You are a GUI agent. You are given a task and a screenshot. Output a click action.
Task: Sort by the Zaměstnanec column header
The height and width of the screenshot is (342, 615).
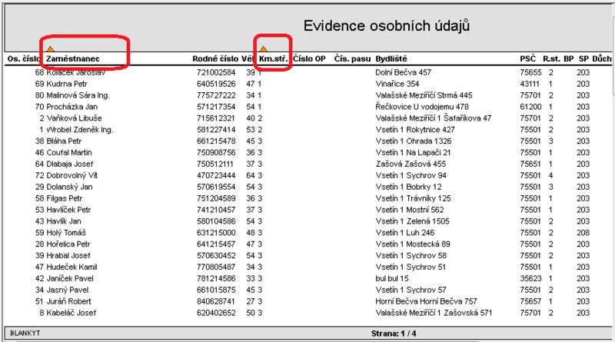tap(73, 59)
